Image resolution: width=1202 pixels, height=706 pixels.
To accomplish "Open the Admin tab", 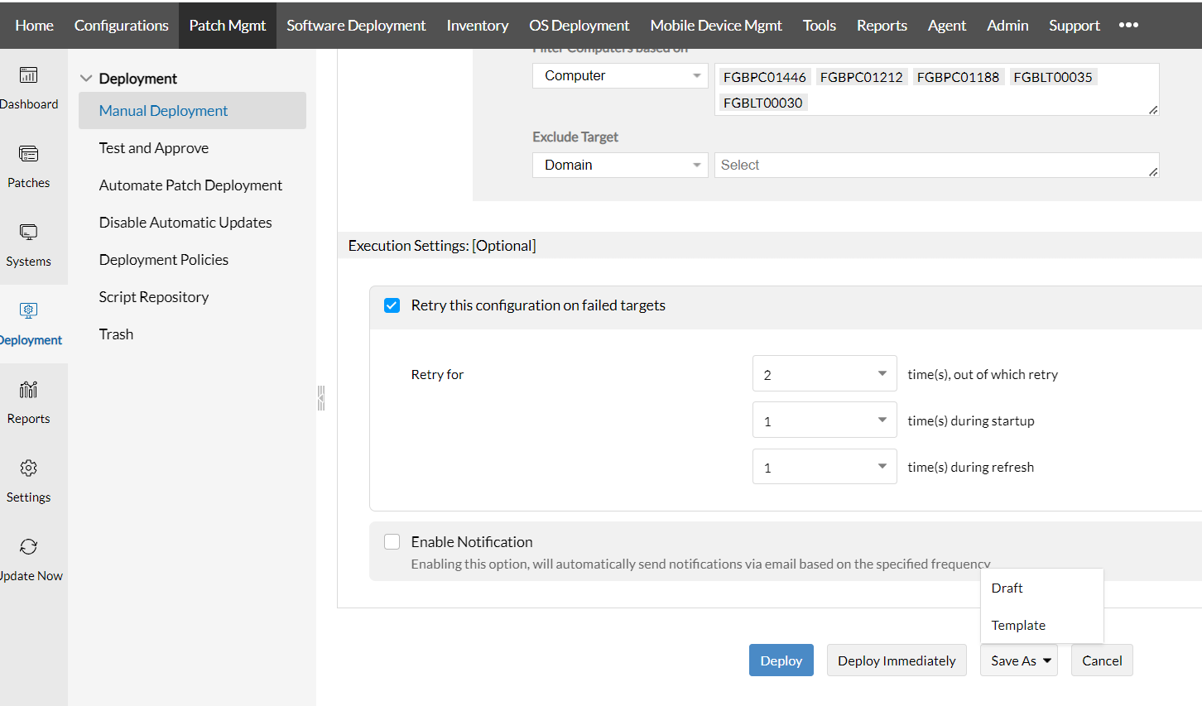I will (x=1007, y=25).
